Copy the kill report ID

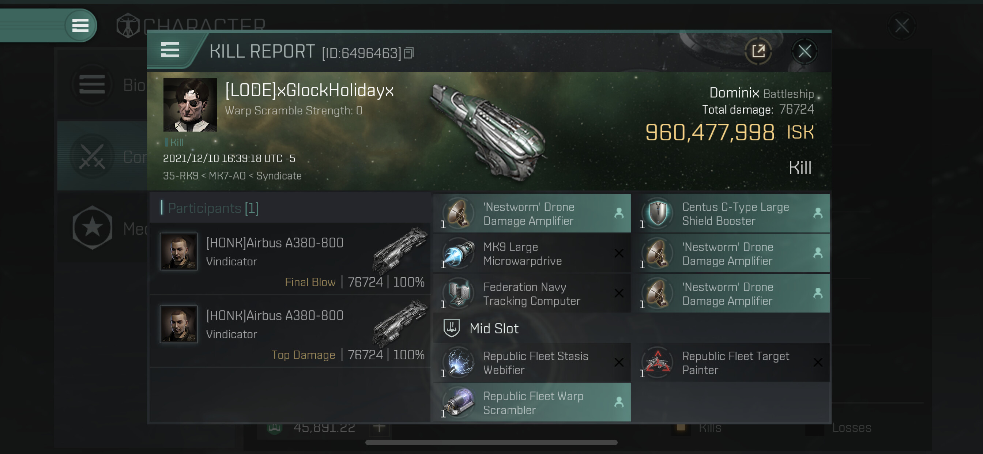(409, 53)
